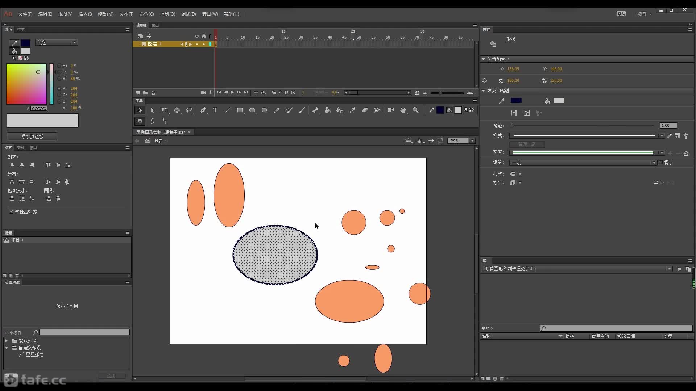The width and height of the screenshot is (696, 391).
Task: Toggle layer visibility eye column header
Action: coord(197,36)
